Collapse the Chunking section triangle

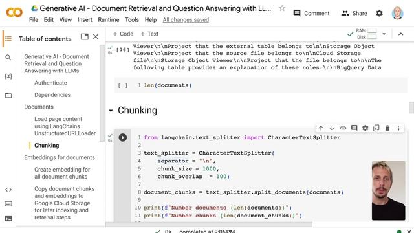coord(111,111)
